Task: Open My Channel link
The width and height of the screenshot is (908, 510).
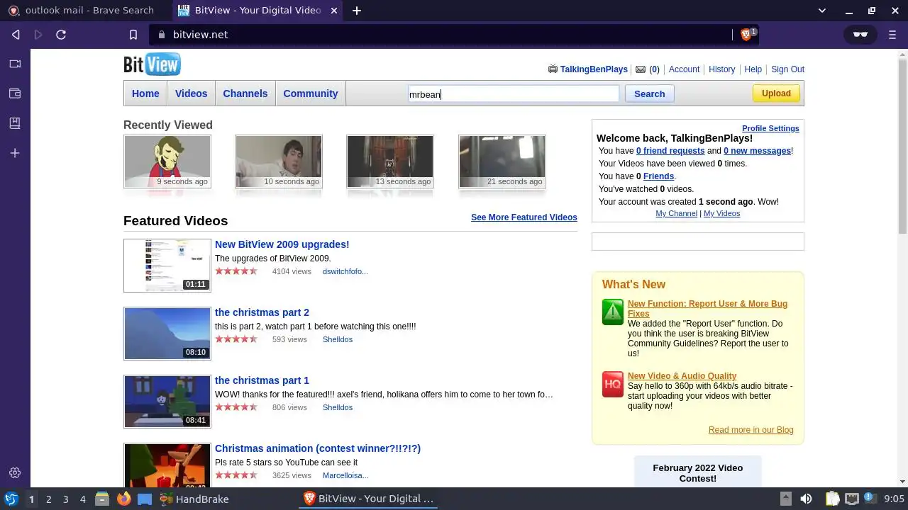Action: click(x=676, y=213)
